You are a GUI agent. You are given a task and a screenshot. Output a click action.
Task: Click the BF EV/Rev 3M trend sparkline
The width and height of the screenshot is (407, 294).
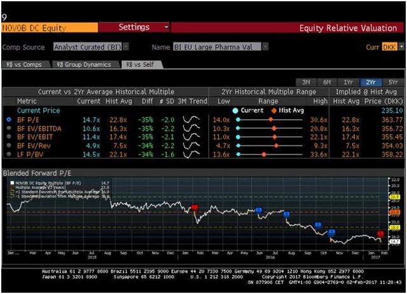click(191, 146)
